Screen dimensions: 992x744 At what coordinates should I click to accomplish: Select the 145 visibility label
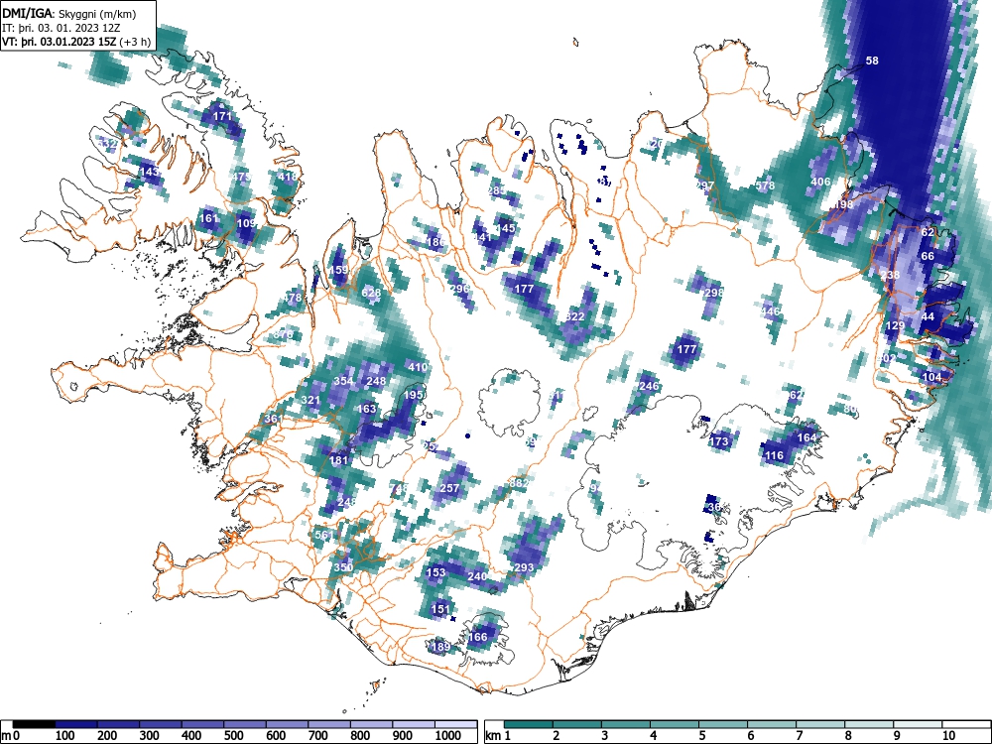(x=505, y=228)
